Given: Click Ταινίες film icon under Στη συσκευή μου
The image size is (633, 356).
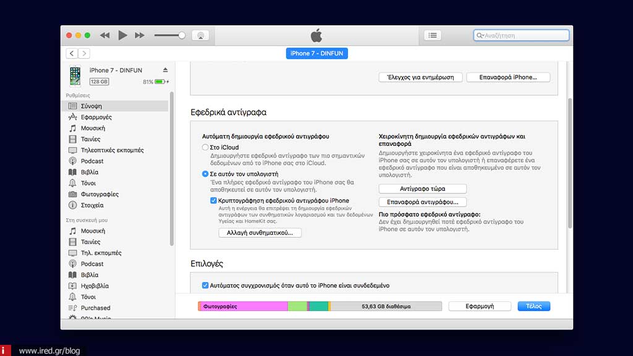Looking at the screenshot, I should [73, 242].
